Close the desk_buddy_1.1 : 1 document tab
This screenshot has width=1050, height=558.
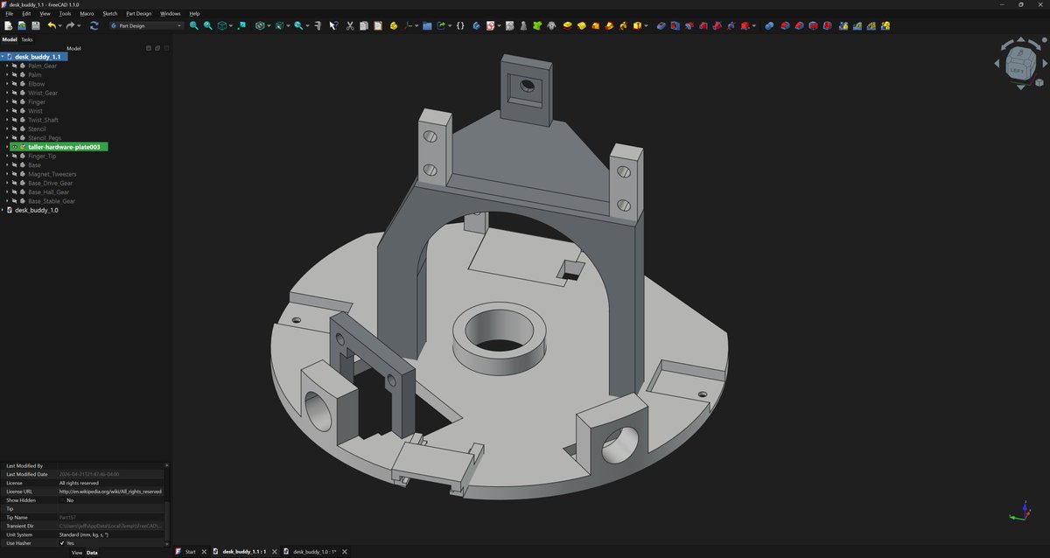pyautogui.click(x=274, y=552)
